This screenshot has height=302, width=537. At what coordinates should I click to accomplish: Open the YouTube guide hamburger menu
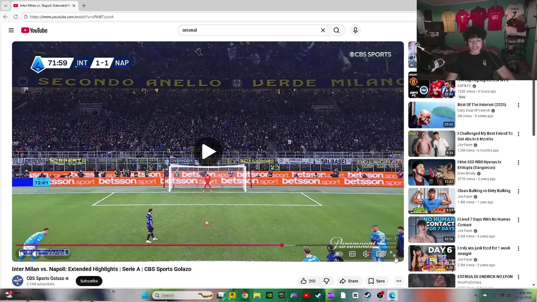tap(11, 30)
